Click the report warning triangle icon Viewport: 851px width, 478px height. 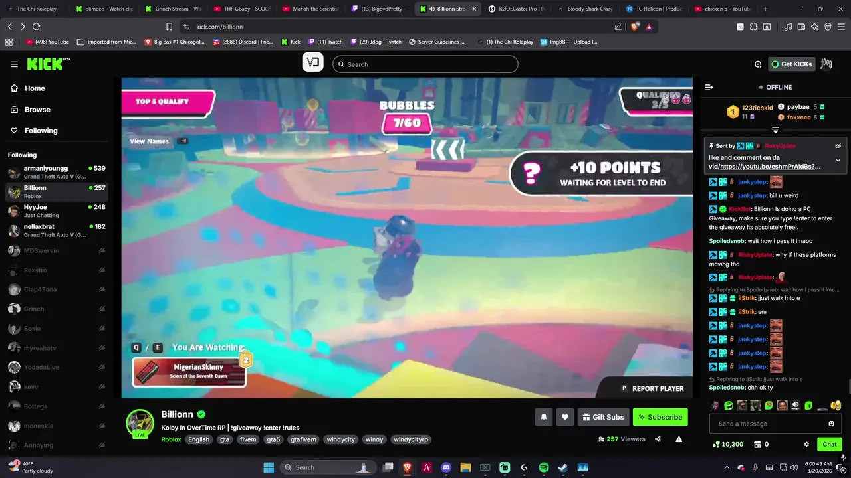[679, 439]
